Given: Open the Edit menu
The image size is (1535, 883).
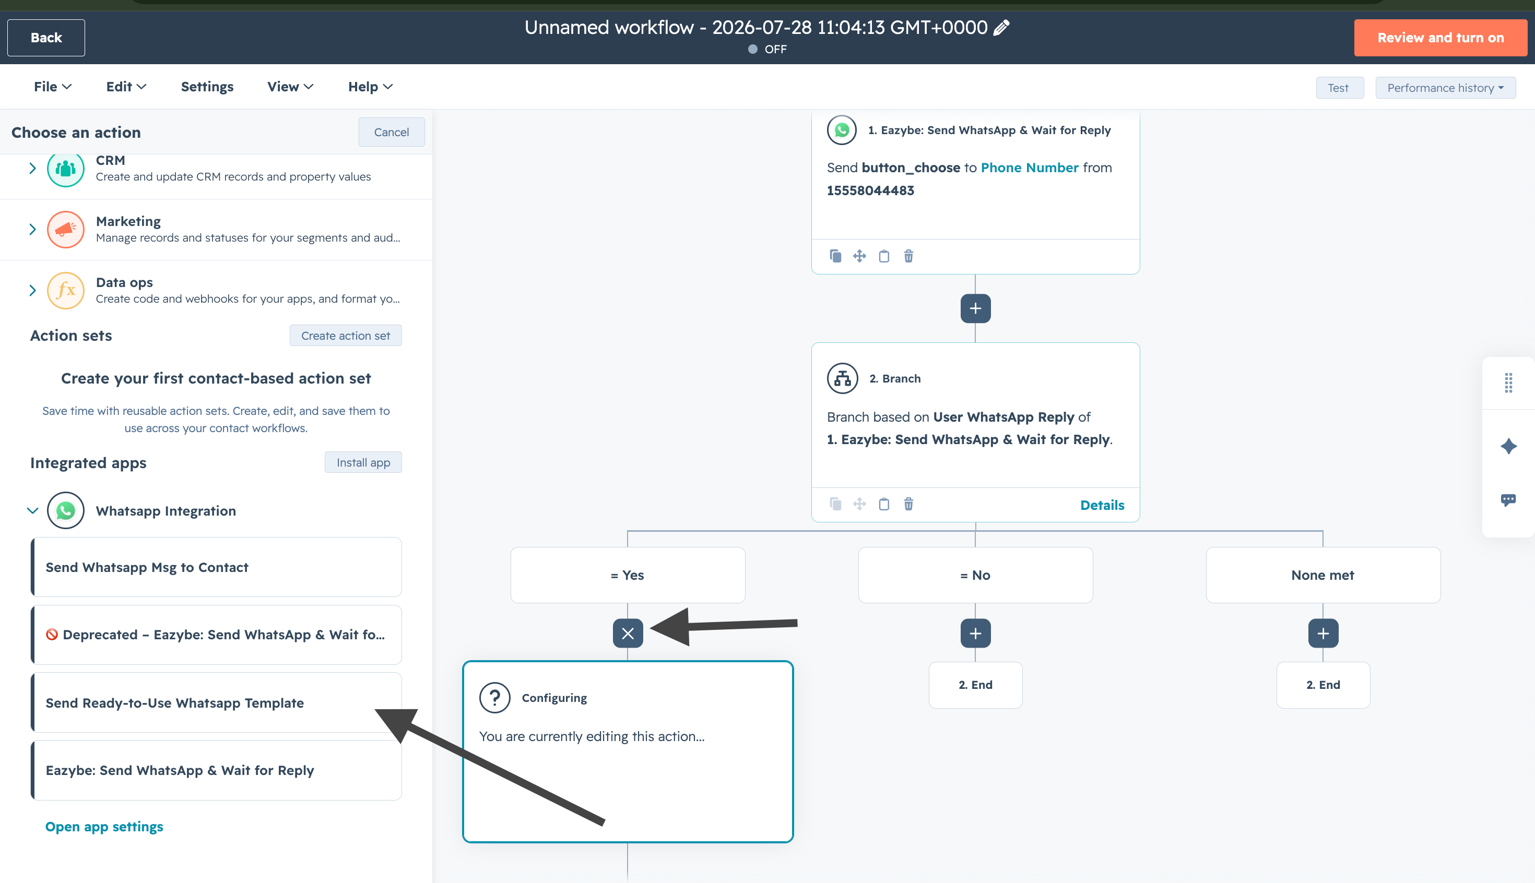Looking at the screenshot, I should [x=126, y=87].
